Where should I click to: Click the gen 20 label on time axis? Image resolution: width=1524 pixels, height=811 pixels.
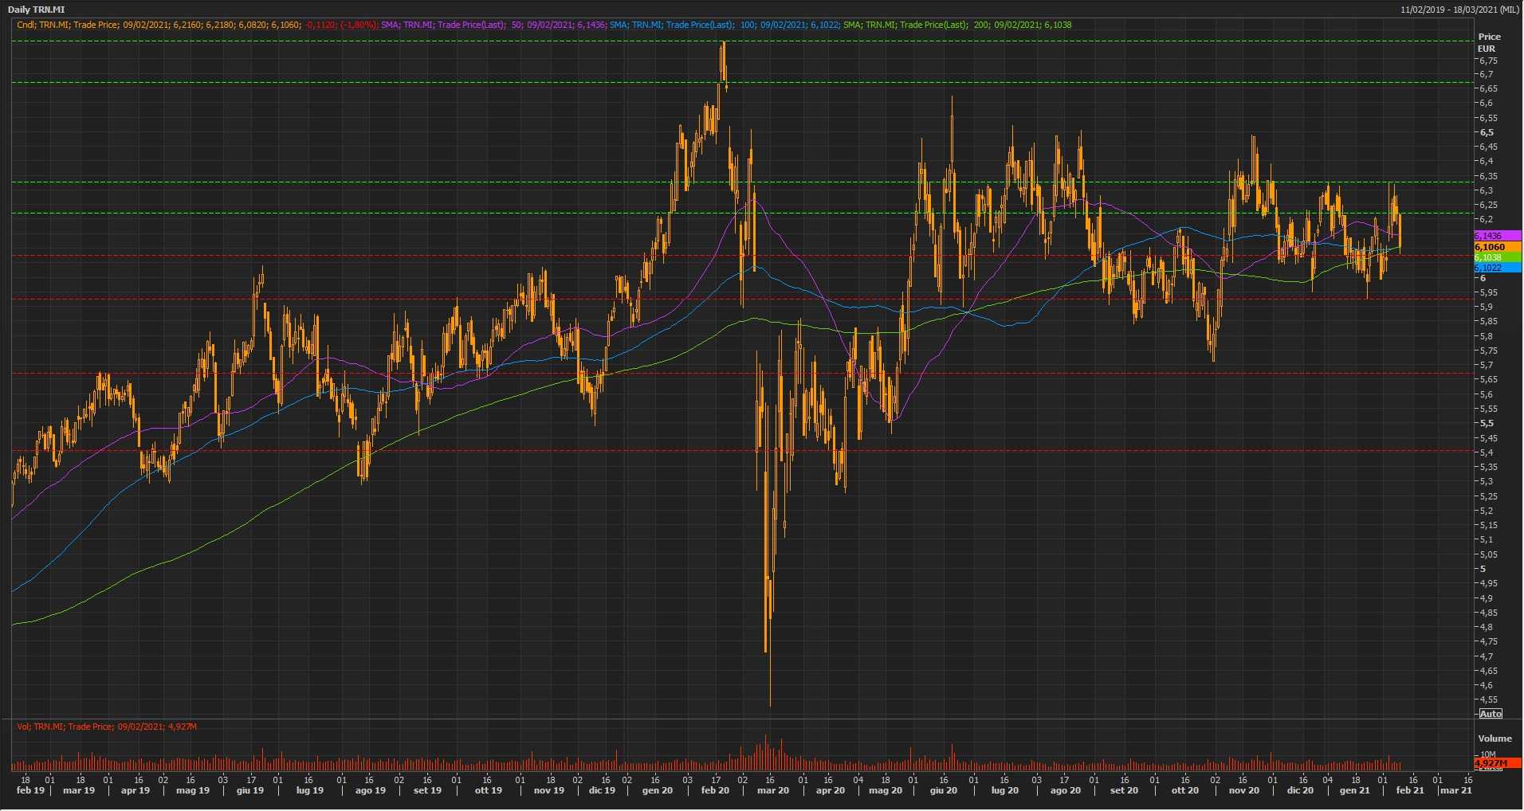tap(658, 790)
